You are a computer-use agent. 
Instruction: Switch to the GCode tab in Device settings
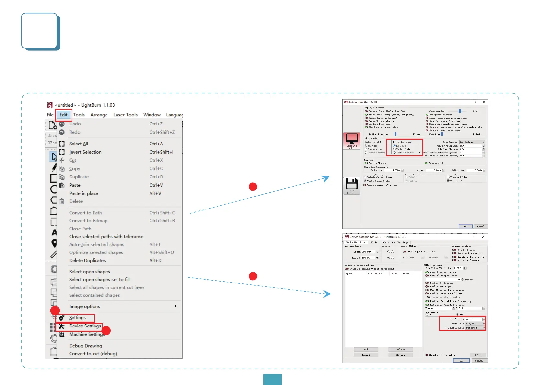click(374, 242)
